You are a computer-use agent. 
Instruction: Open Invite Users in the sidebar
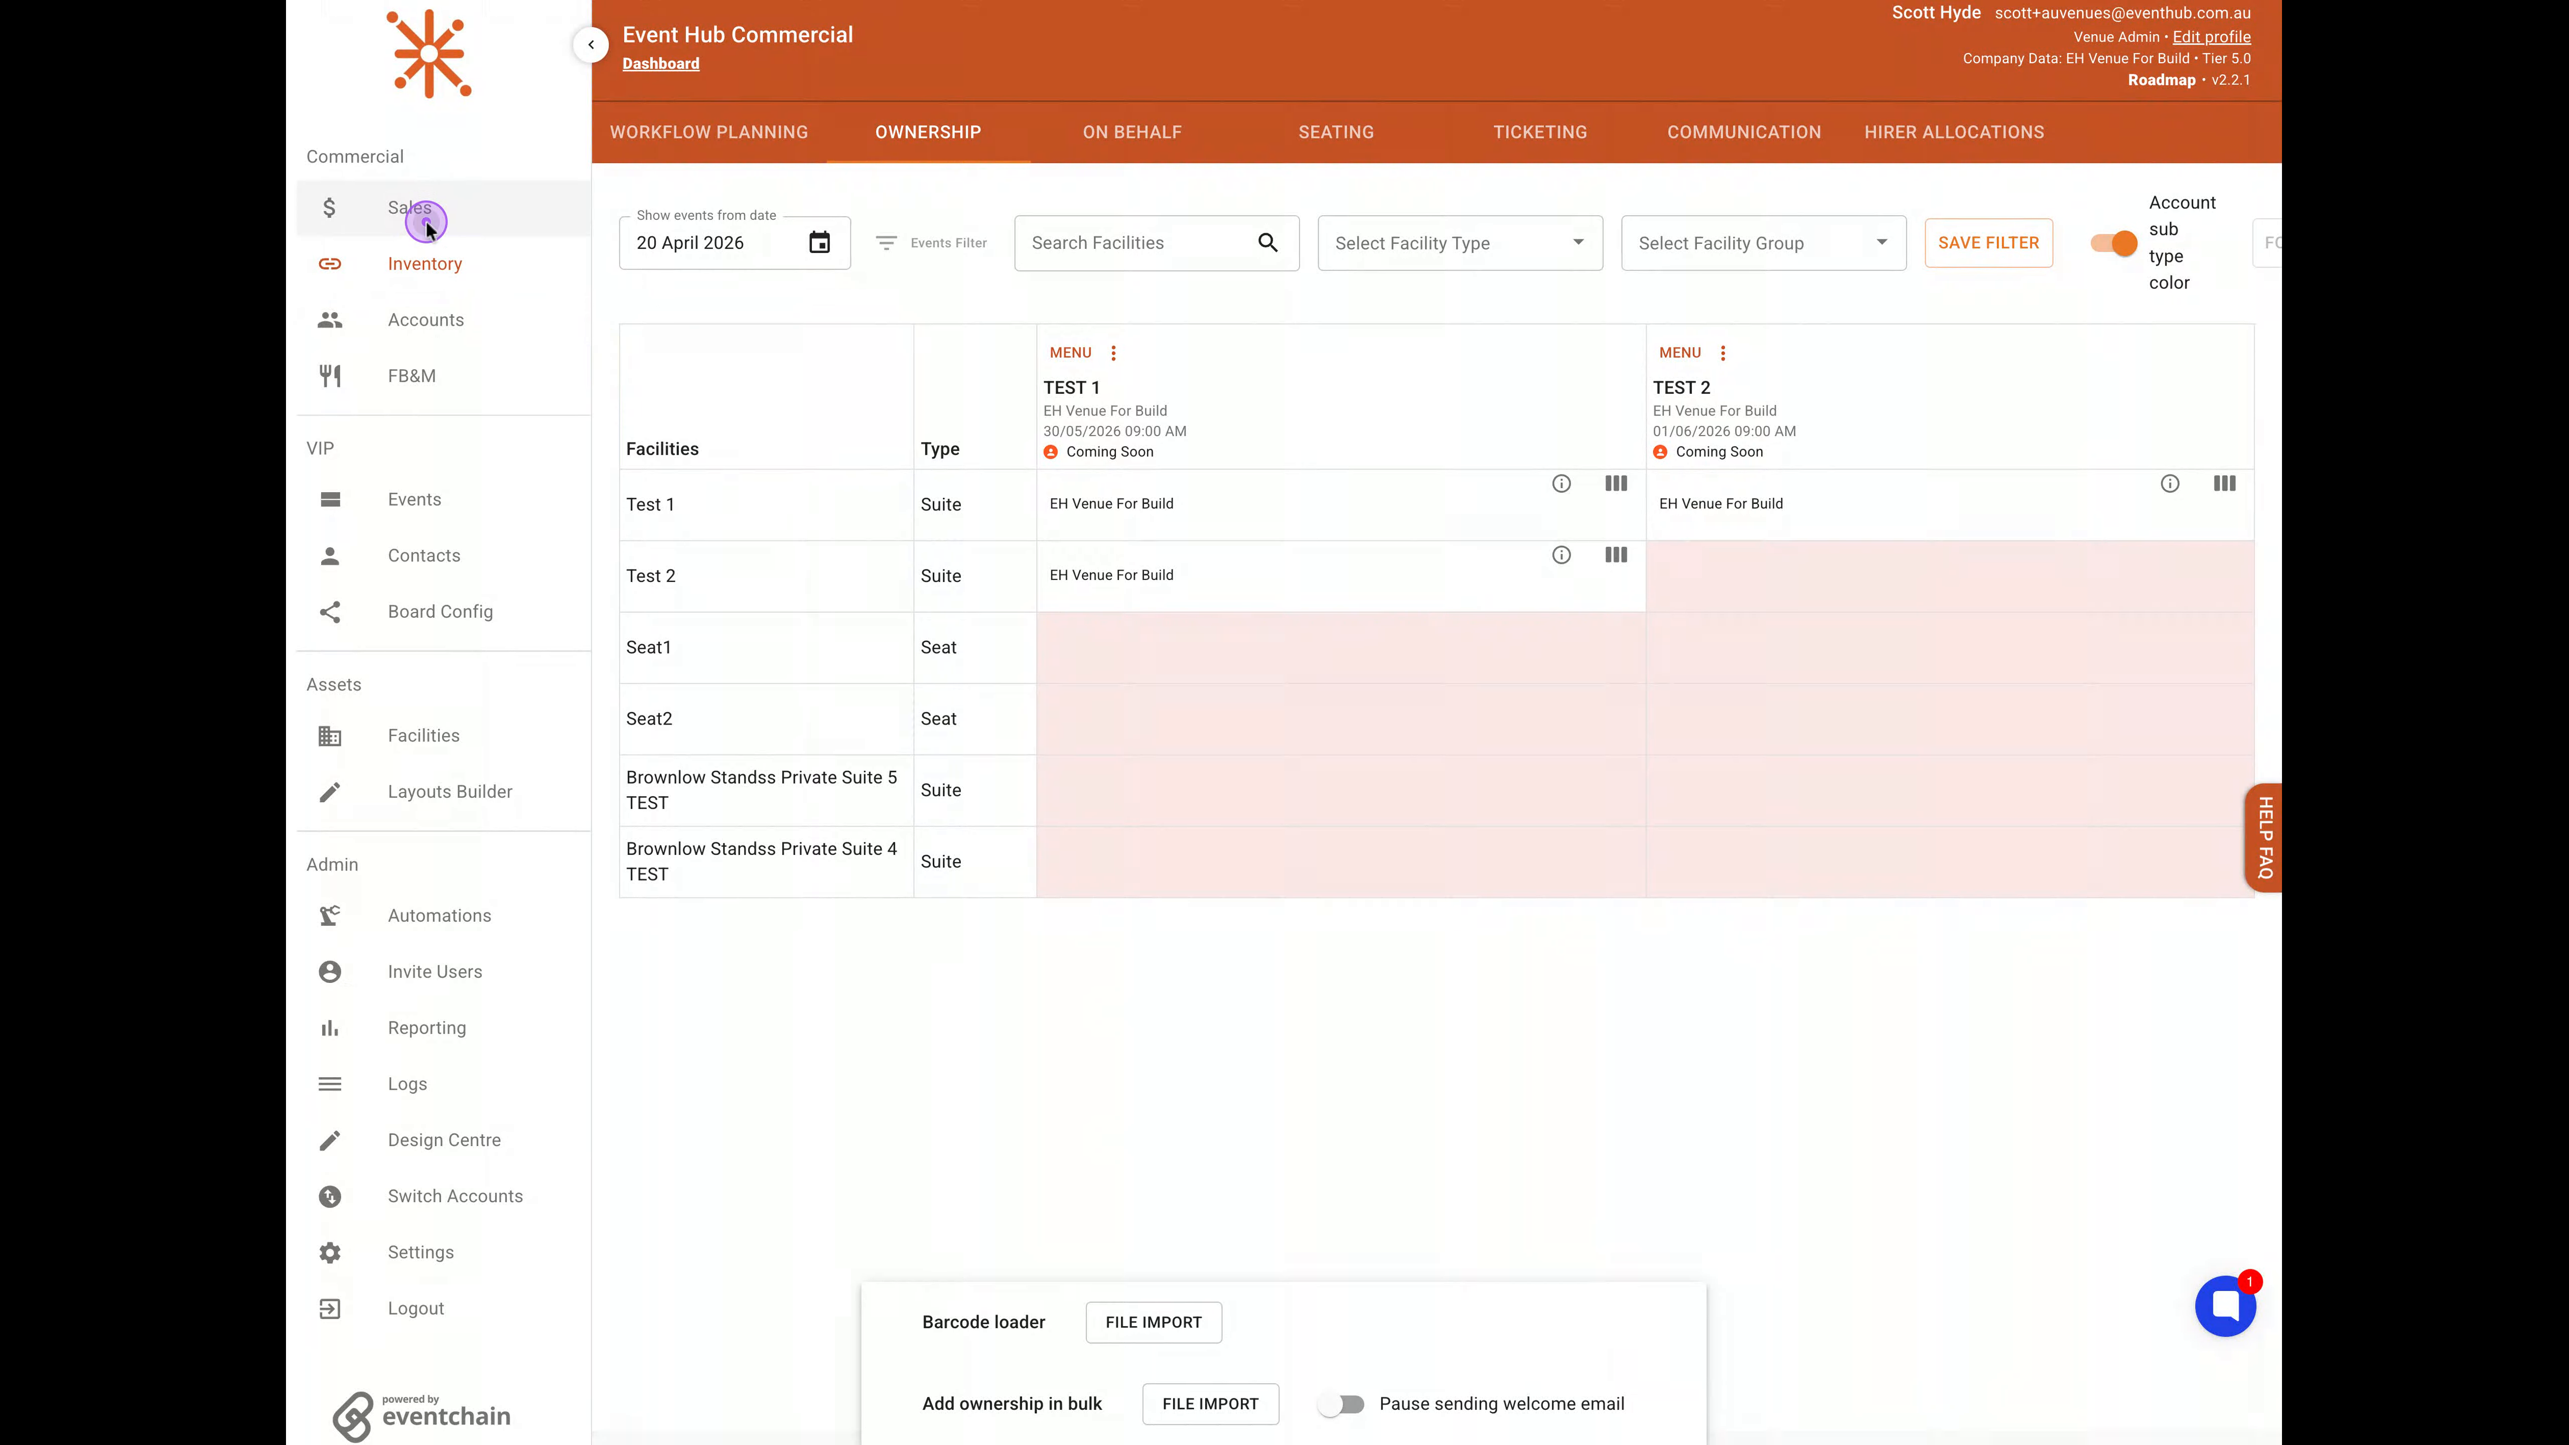tap(443, 971)
